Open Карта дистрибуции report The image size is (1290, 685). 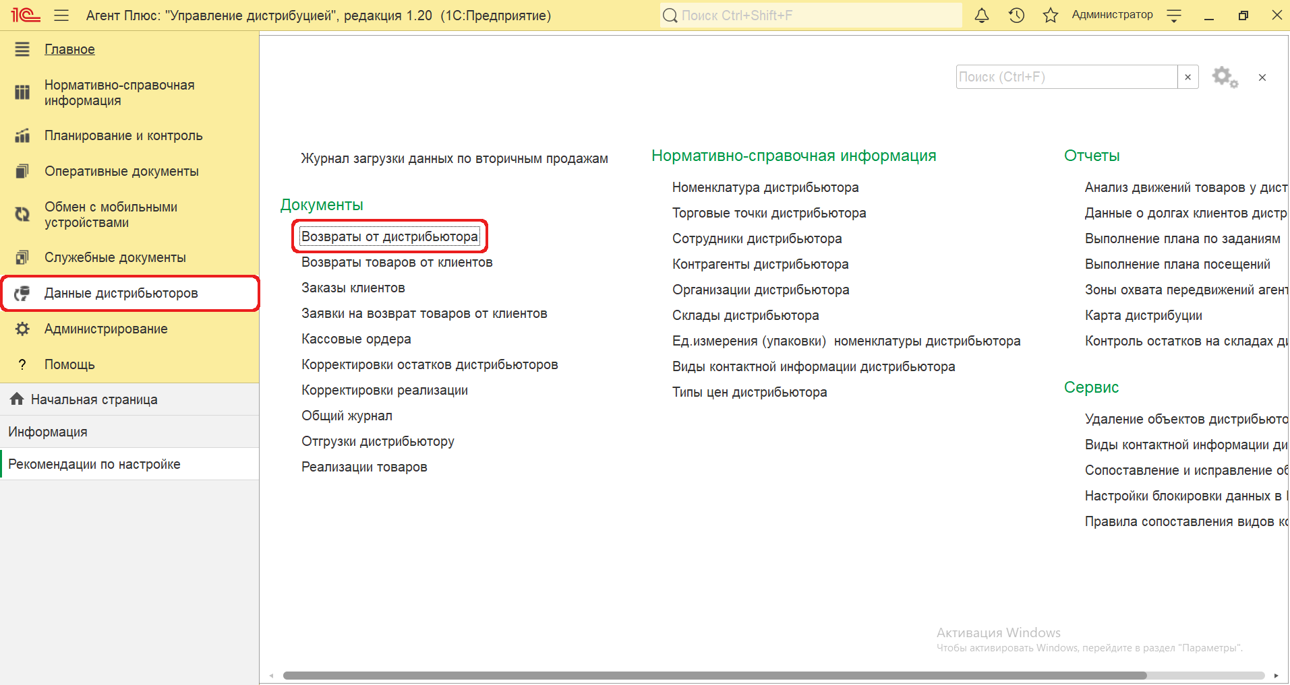pyautogui.click(x=1144, y=315)
